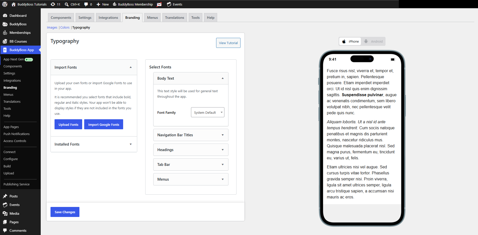The width and height of the screenshot is (478, 235).
Task: Click the updates icon showing 11
Action: 53,4
